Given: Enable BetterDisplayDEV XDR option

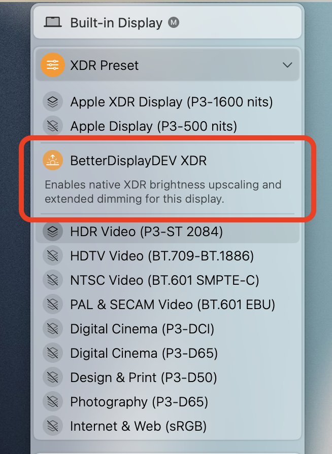Looking at the screenshot, I should (x=138, y=161).
